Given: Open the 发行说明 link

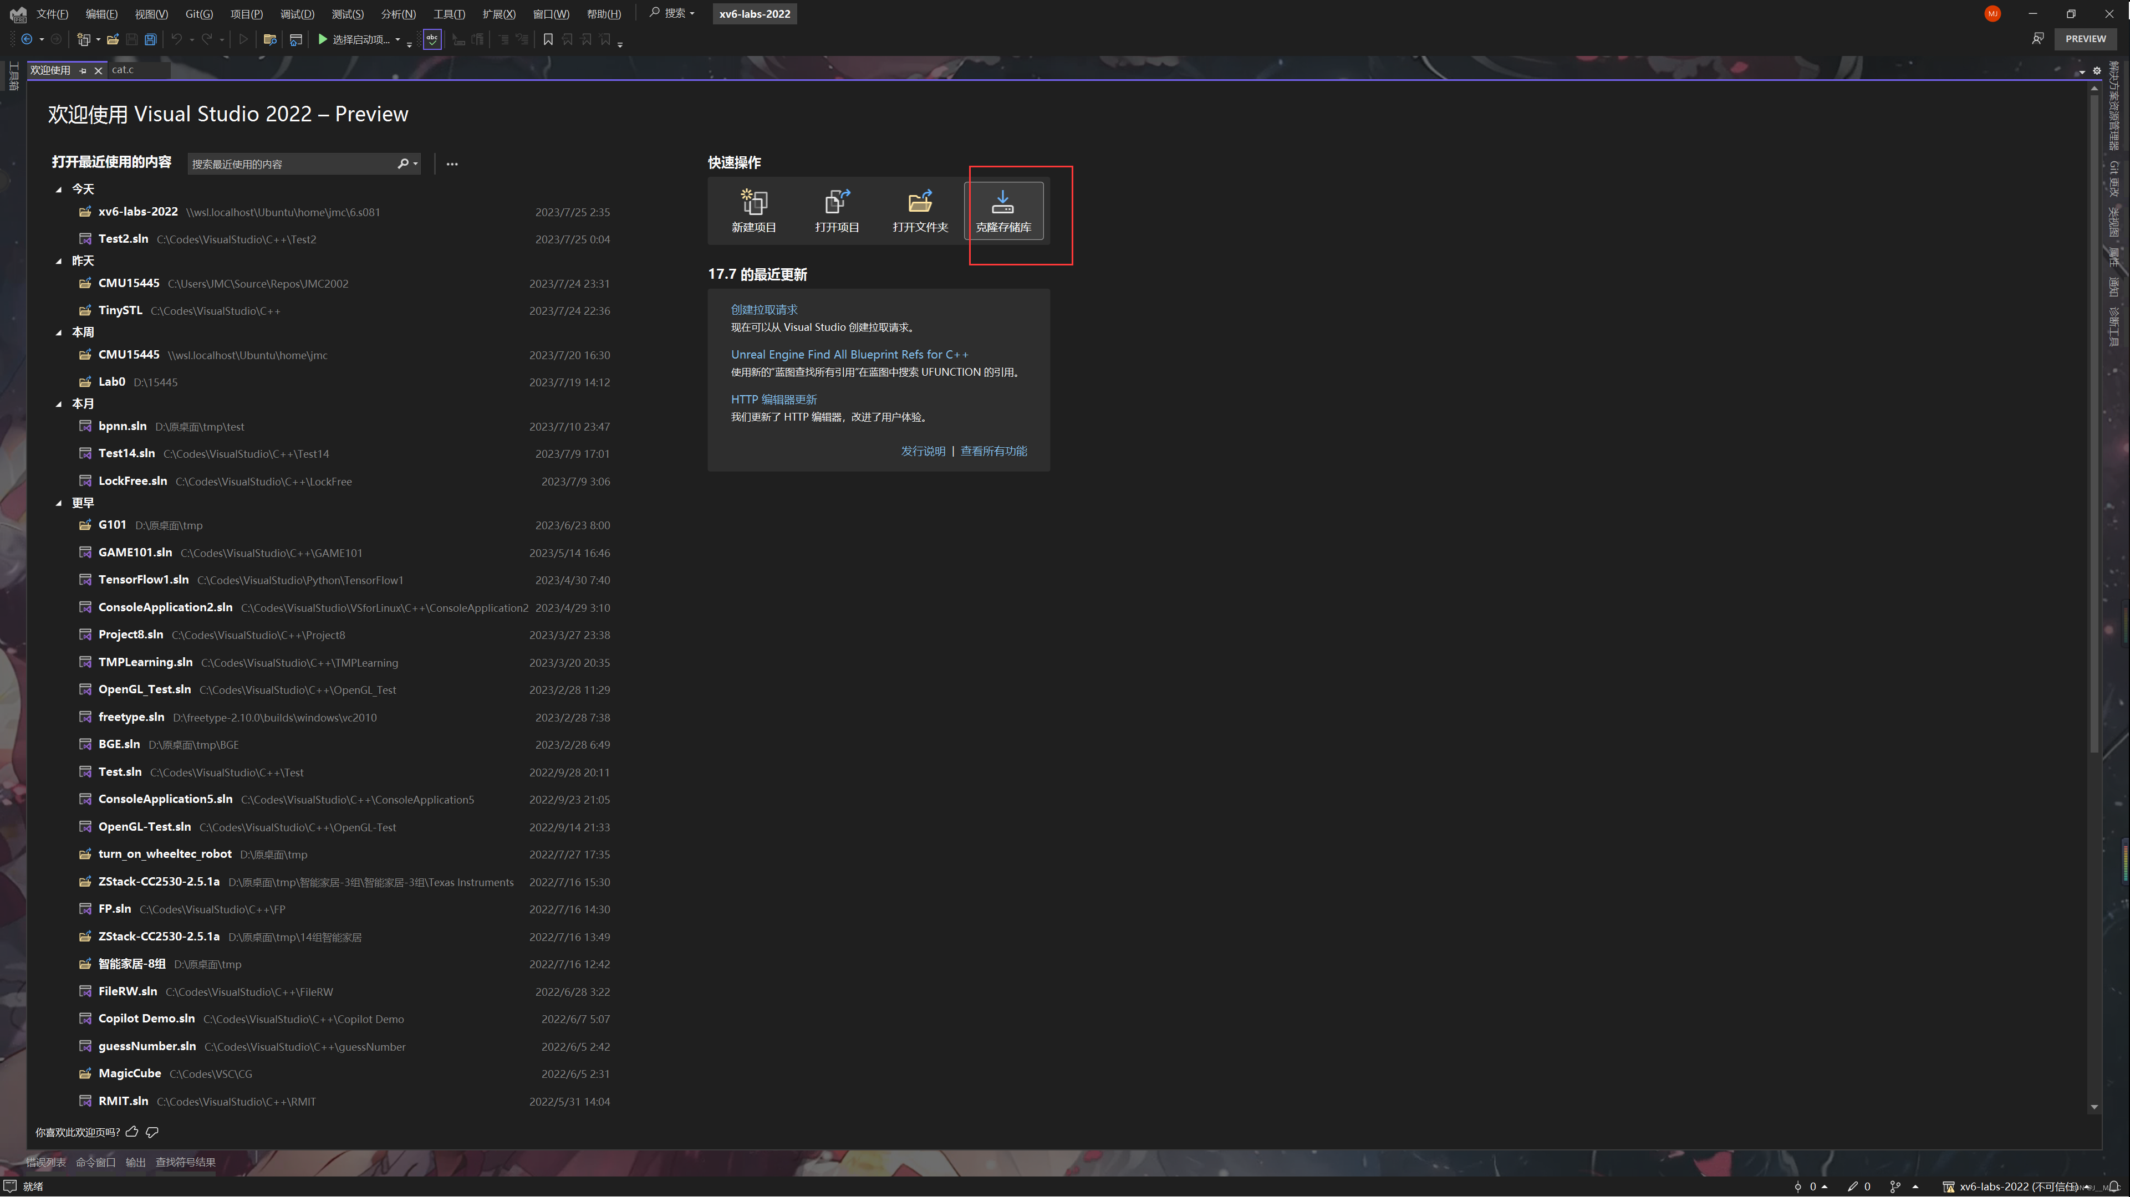Looking at the screenshot, I should [923, 451].
